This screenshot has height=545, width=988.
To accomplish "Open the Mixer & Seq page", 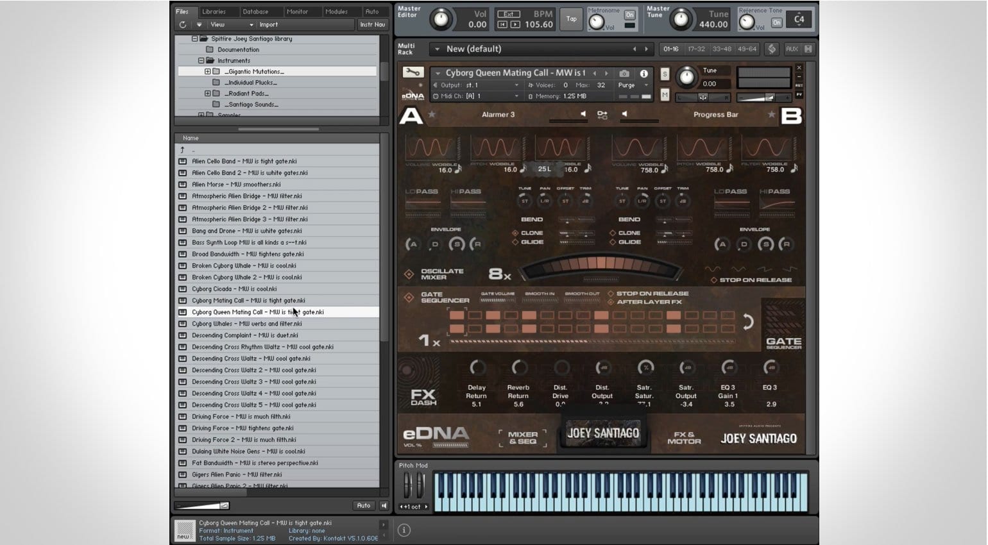I will tap(522, 438).
